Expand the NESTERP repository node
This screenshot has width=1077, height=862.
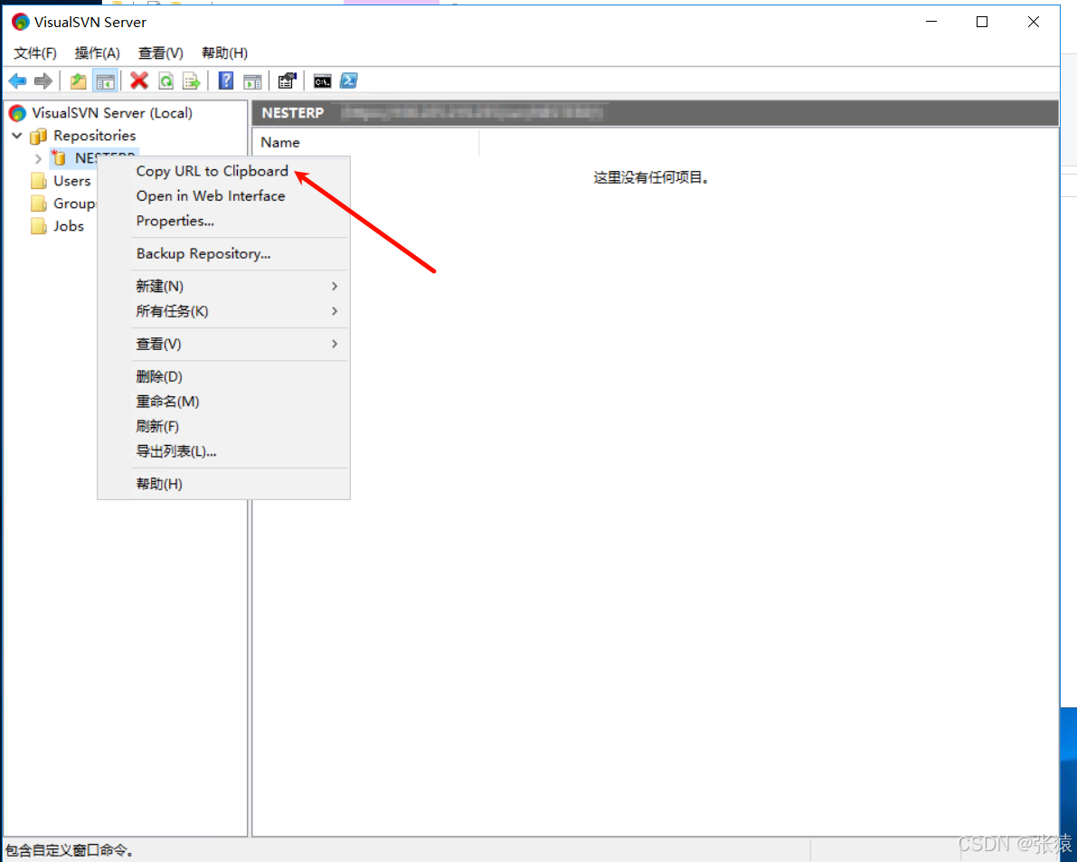coord(39,158)
